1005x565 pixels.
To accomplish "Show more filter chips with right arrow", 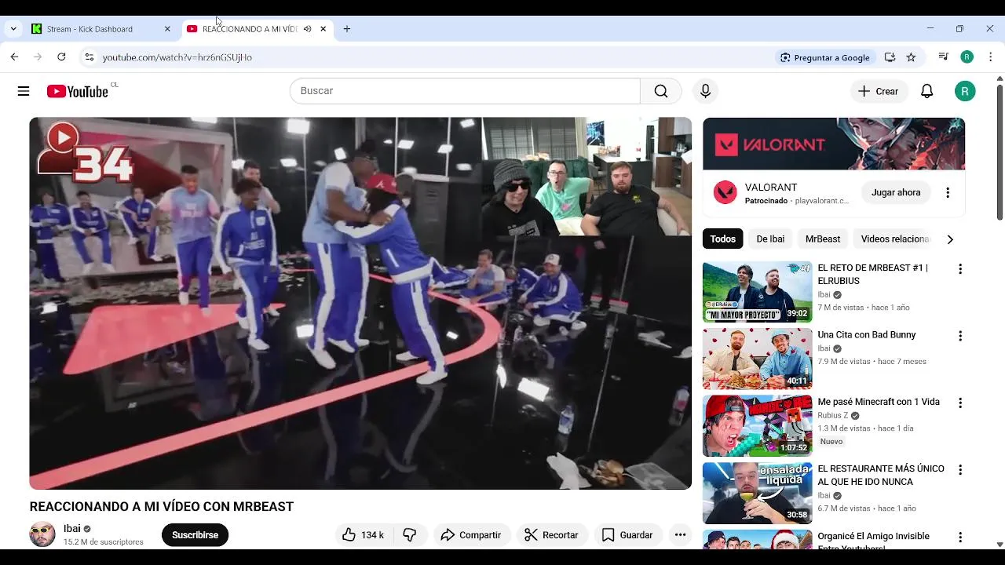I will pos(950,239).
